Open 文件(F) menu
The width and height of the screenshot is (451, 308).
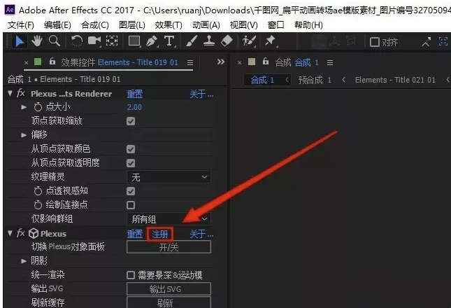tap(20, 25)
